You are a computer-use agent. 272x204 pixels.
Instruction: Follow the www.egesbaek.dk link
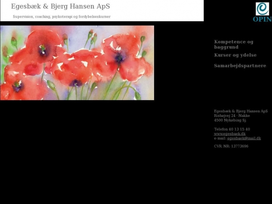(230, 134)
